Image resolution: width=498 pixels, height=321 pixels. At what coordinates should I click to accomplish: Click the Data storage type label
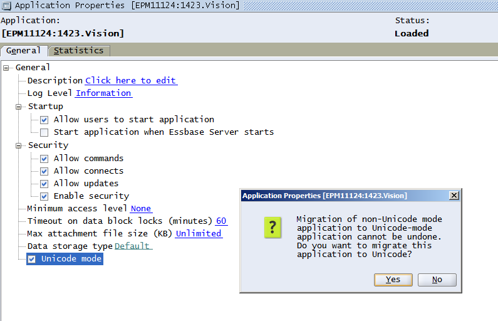70,246
